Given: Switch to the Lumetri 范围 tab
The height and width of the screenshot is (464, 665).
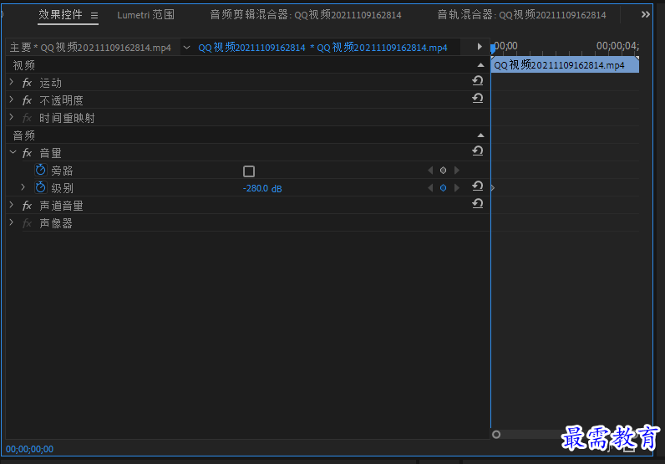Looking at the screenshot, I should [x=145, y=15].
